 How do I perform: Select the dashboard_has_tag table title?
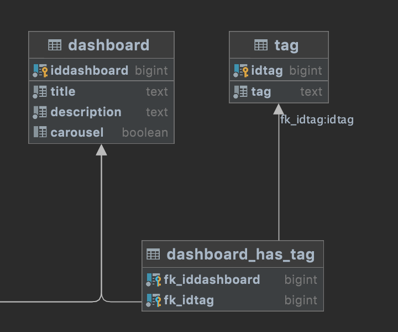click(x=240, y=255)
